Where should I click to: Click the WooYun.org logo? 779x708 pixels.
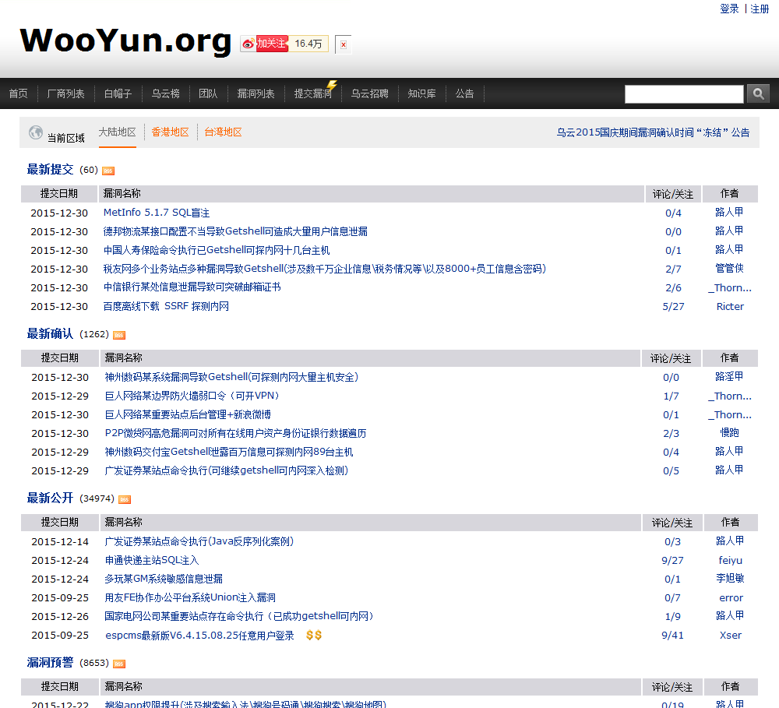(x=125, y=41)
